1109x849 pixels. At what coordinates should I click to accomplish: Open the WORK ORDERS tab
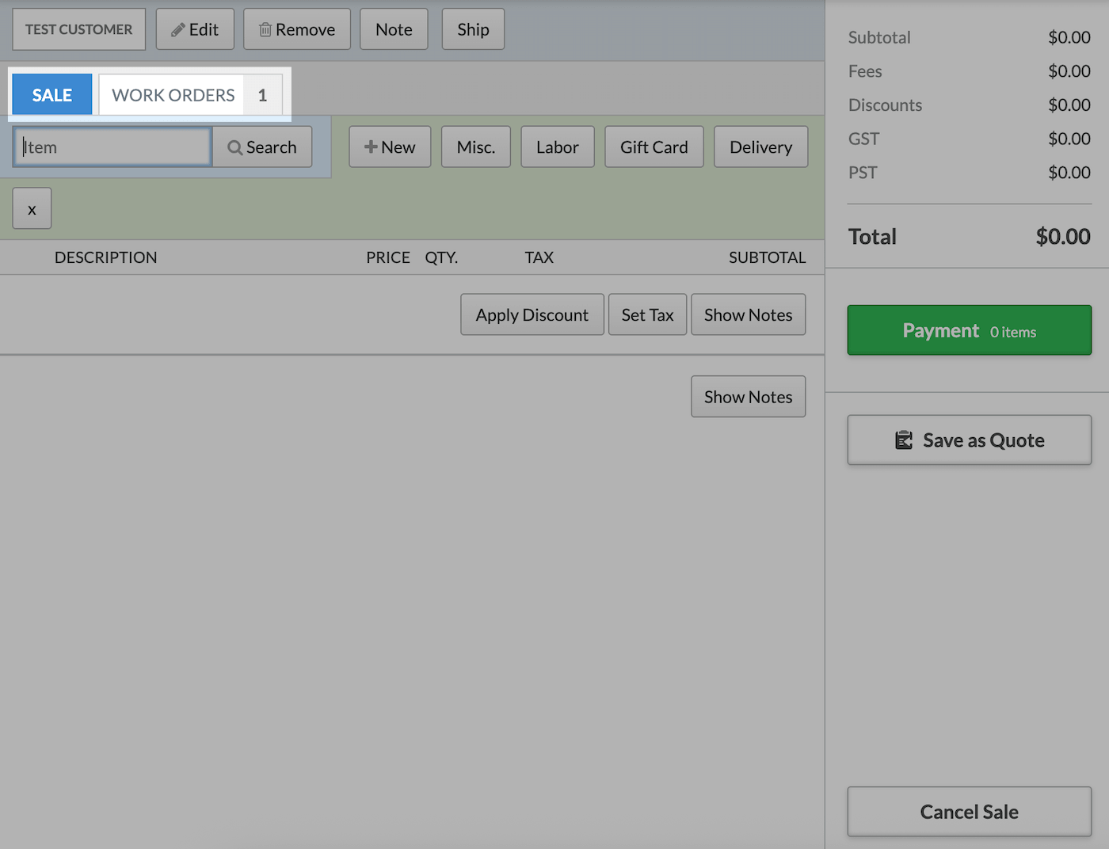point(190,95)
